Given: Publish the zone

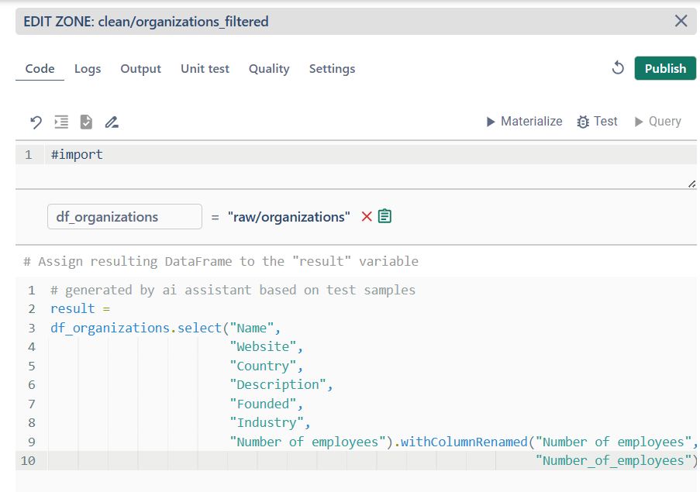Looking at the screenshot, I should [x=665, y=68].
